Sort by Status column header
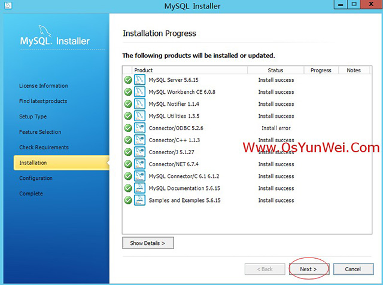The height and width of the screenshot is (285, 383). pyautogui.click(x=275, y=71)
